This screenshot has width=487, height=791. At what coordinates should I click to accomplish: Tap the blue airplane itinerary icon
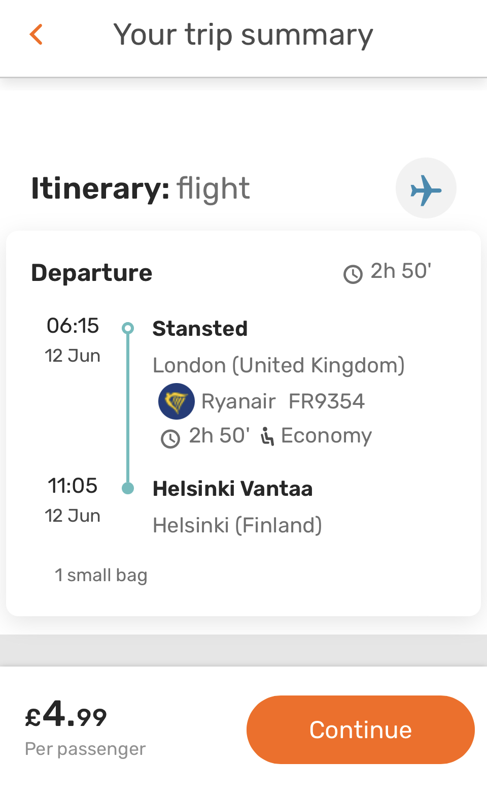(426, 188)
